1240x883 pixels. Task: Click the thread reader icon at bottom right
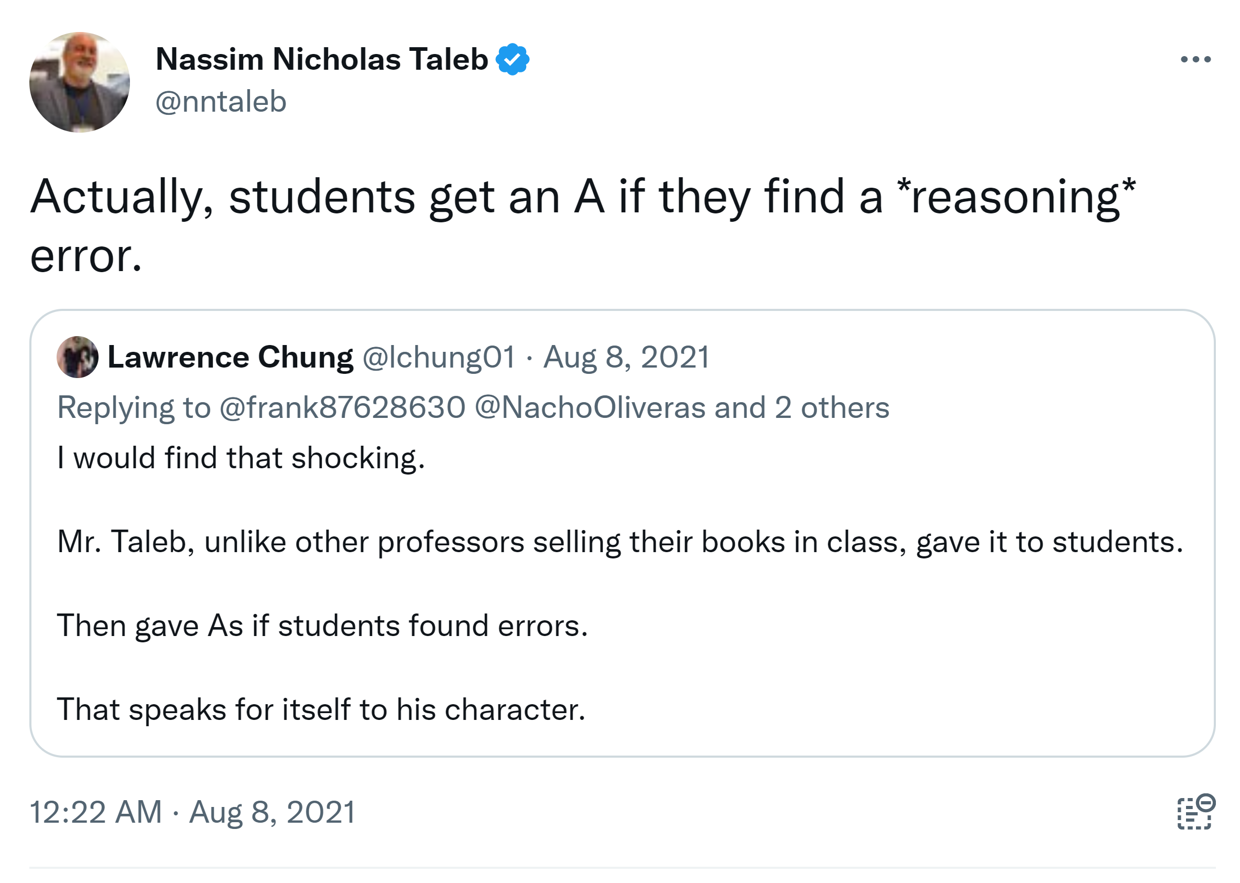pyautogui.click(x=1195, y=812)
